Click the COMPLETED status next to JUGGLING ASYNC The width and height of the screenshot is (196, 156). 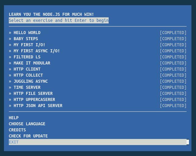click(x=173, y=81)
